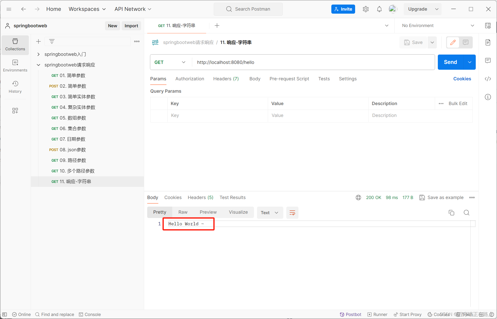Open a new request tab with plus
This screenshot has width=497, height=319.
[x=217, y=26]
